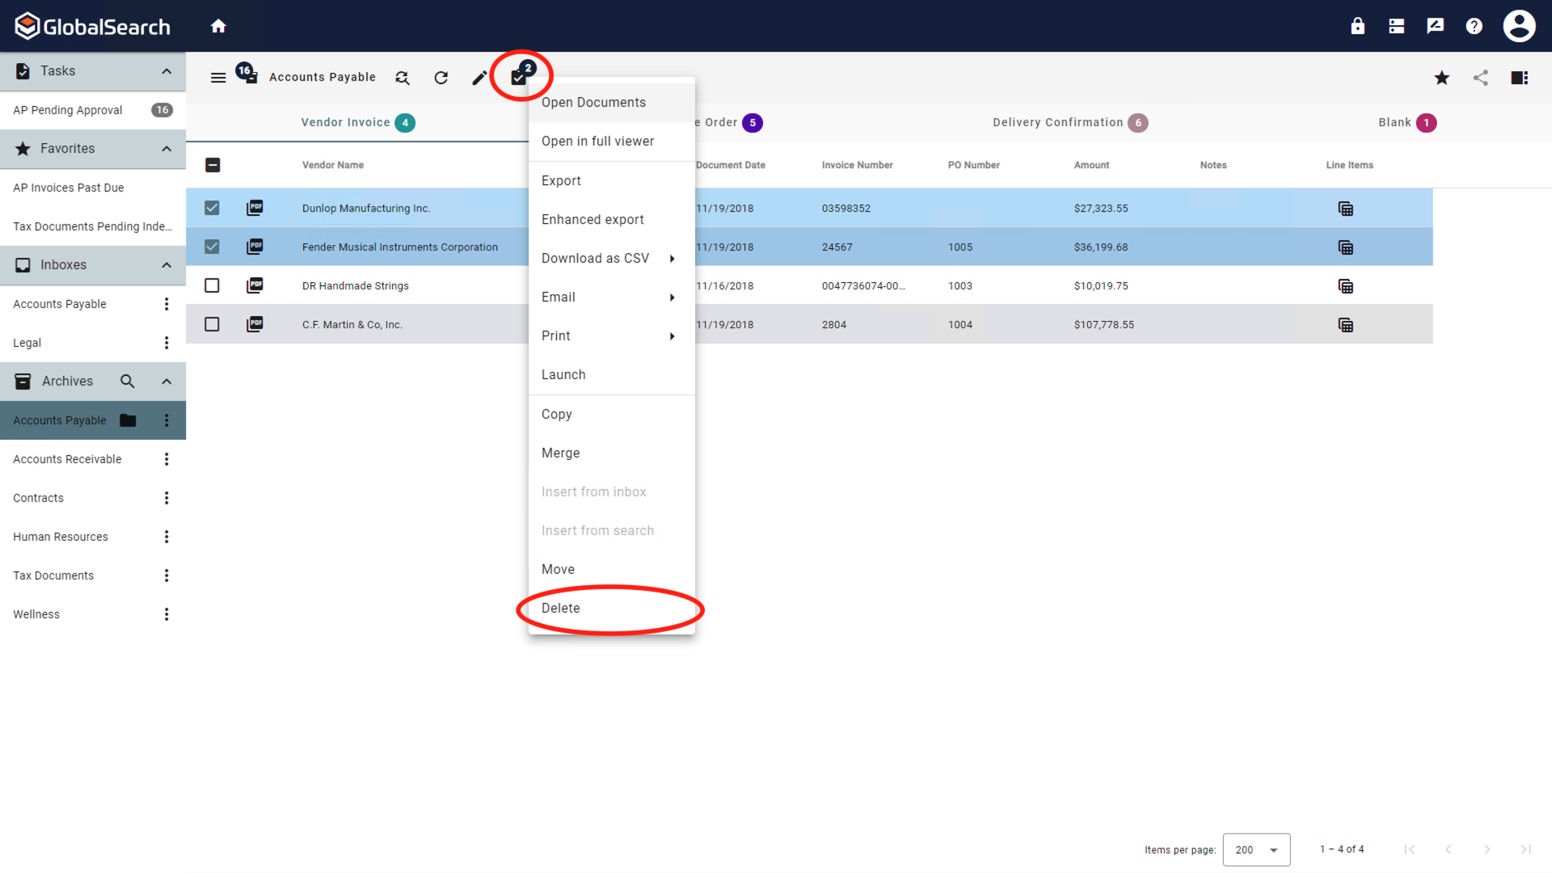This screenshot has height=873, width=1552.
Task: Open the items per page dropdown
Action: pos(1256,850)
